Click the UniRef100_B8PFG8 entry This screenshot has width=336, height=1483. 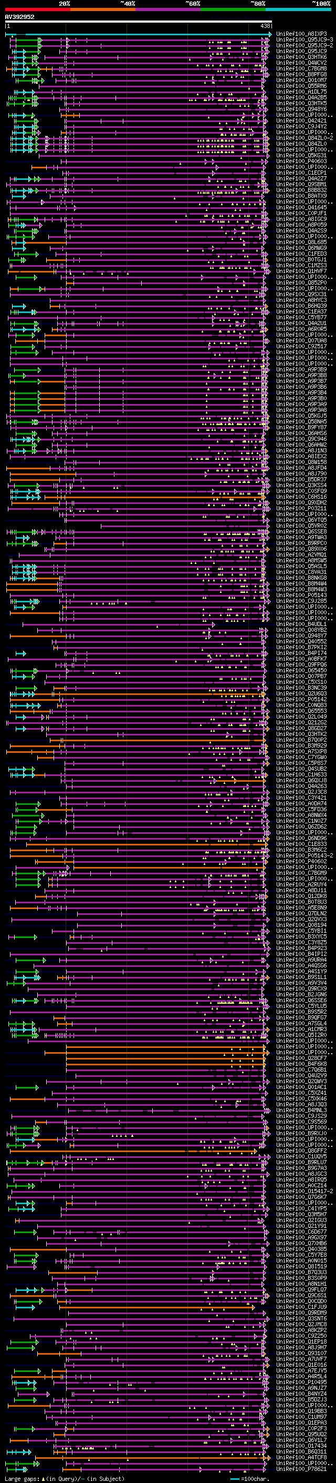pos(301,74)
